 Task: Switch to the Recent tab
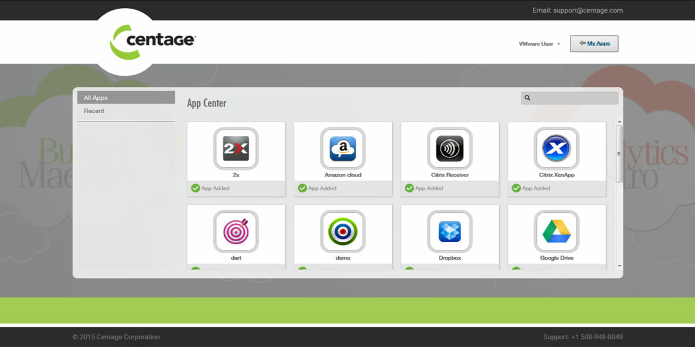click(x=94, y=111)
